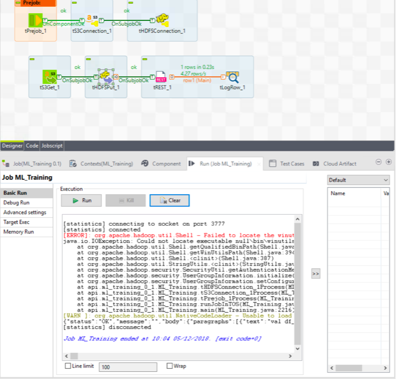Click the Job(ML_Training 0.1) tab icon
396x379 pixels.
point(6,163)
